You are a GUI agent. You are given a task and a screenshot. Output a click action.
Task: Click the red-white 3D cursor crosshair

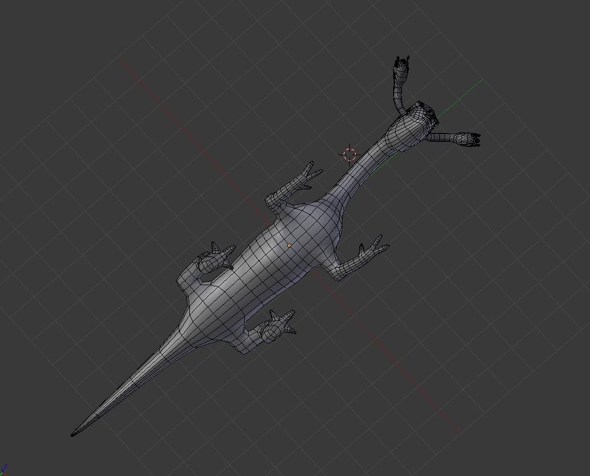click(x=349, y=155)
